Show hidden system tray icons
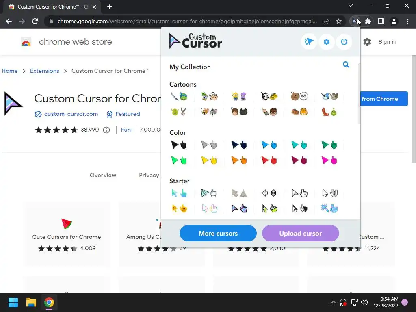This screenshot has height=312, width=416. 334,302
